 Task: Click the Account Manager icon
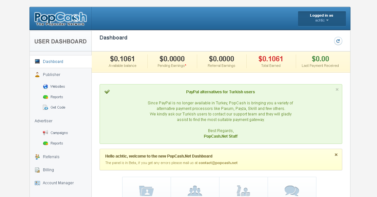(37, 183)
